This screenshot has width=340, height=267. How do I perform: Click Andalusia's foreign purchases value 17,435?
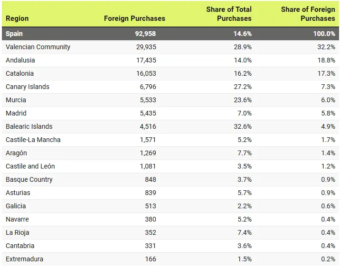[x=145, y=60]
